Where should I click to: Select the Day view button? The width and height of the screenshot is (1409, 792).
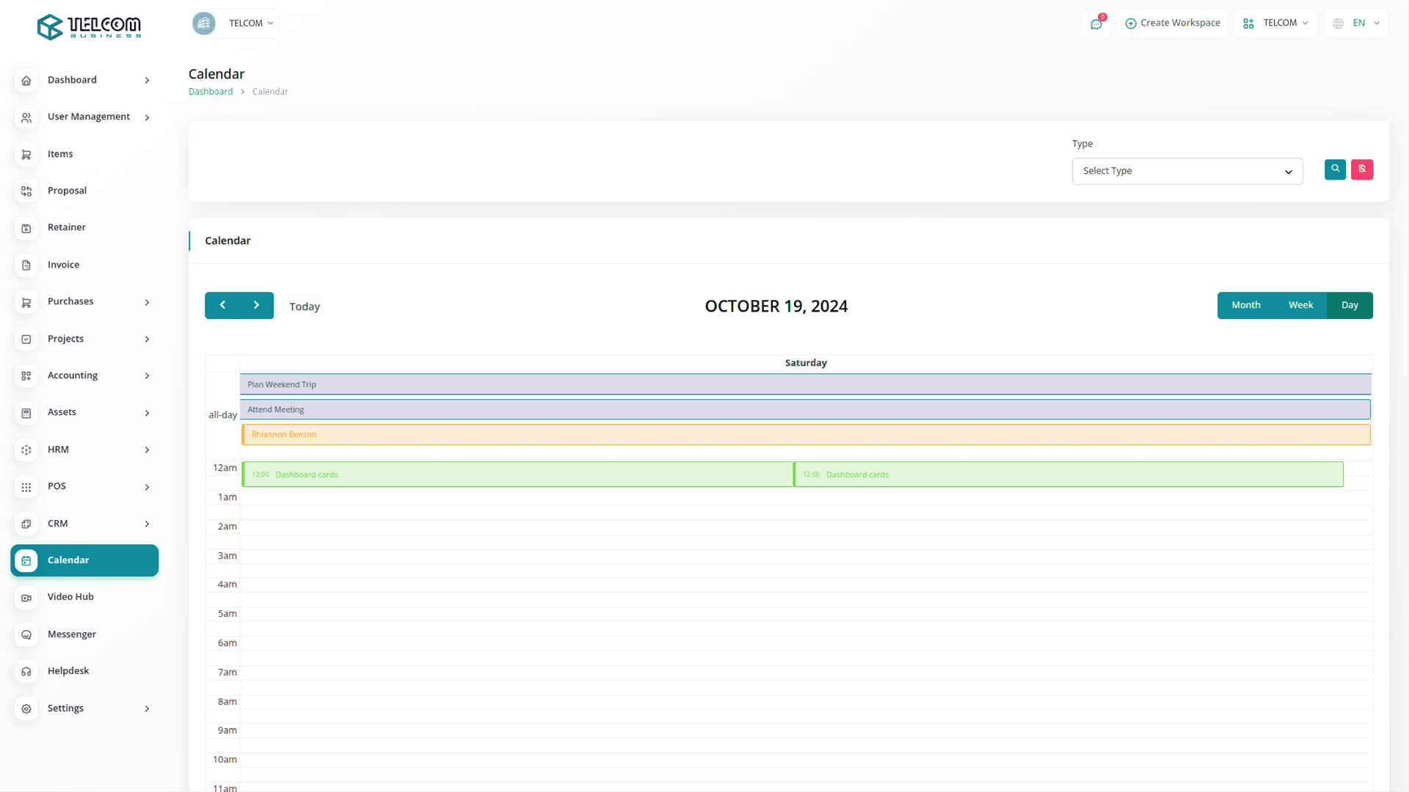[1350, 305]
